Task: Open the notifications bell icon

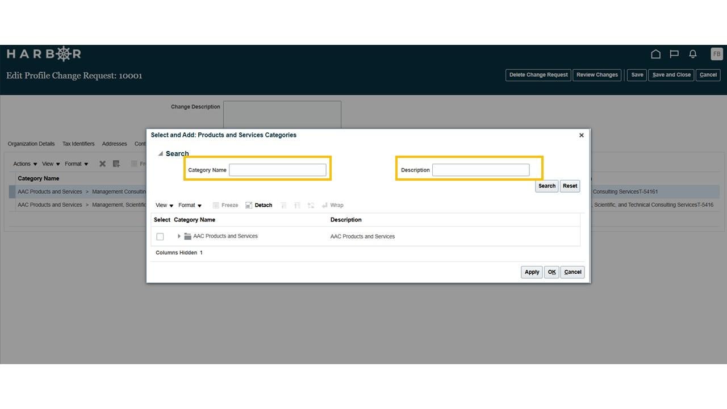Action: [x=693, y=54]
